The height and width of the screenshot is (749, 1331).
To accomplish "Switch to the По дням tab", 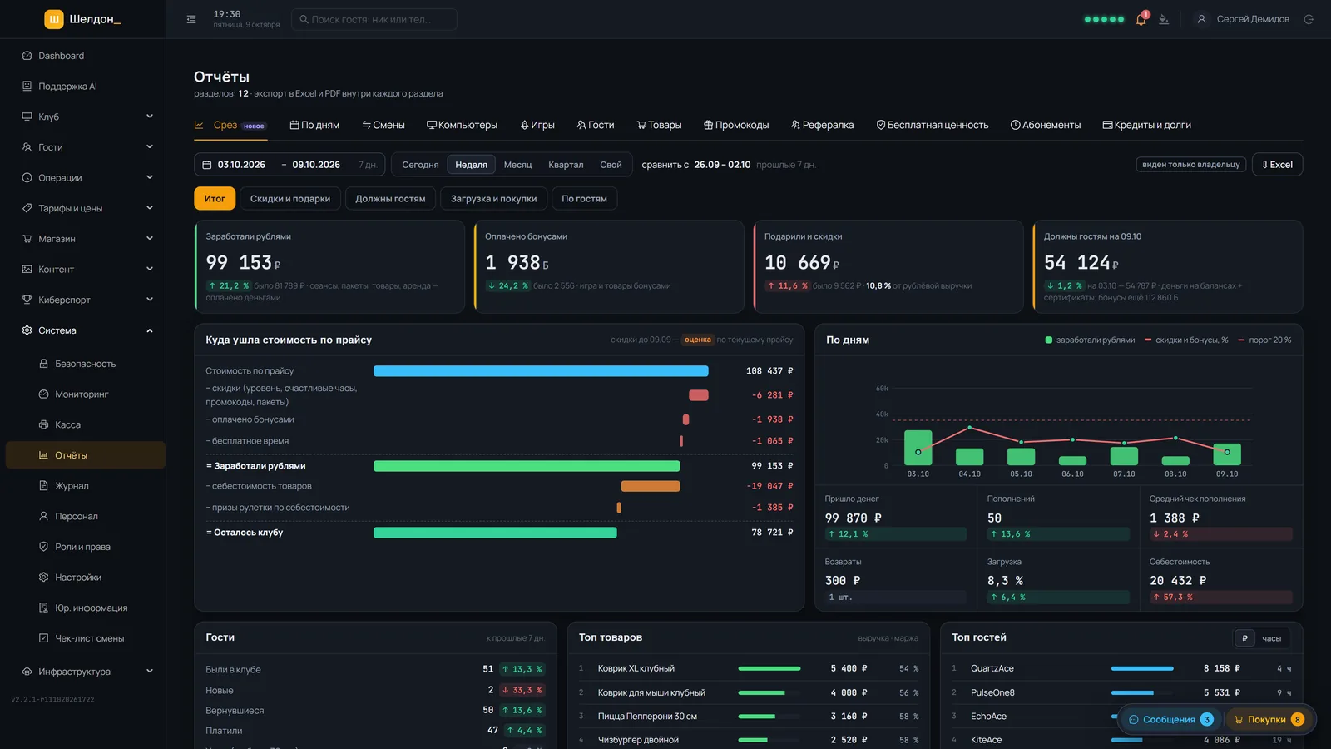I will click(314, 125).
